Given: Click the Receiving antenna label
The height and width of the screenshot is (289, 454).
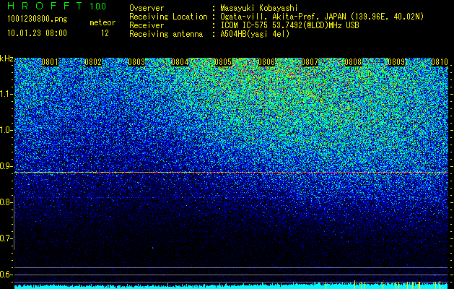Looking at the screenshot, I should click(x=166, y=34).
